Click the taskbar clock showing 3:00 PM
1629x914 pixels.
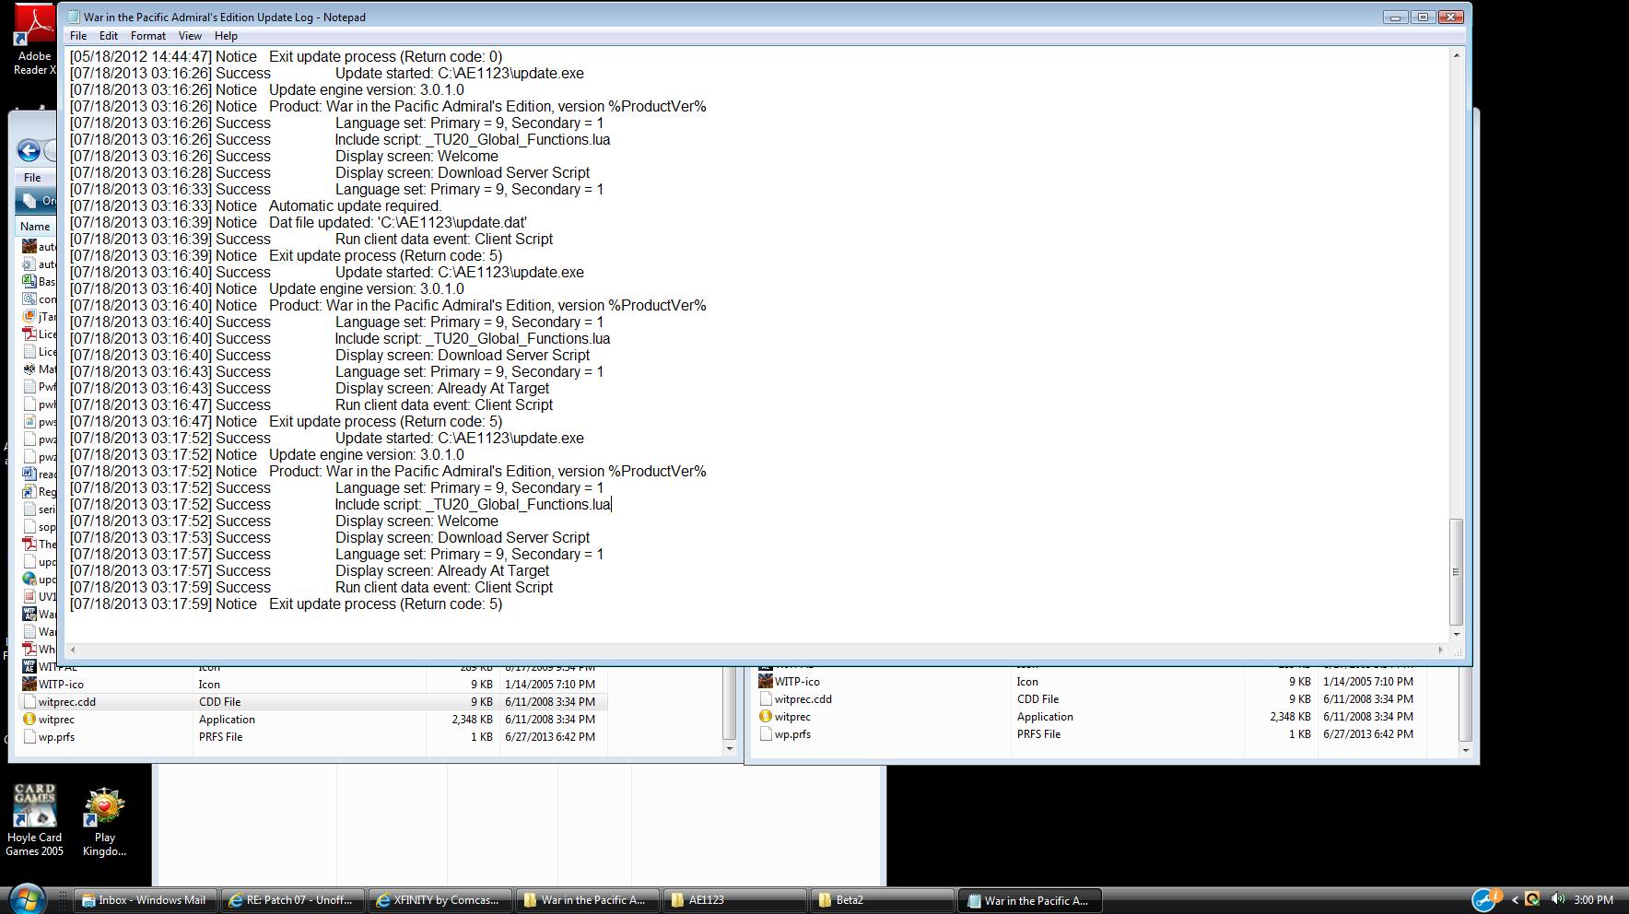[x=1593, y=900]
